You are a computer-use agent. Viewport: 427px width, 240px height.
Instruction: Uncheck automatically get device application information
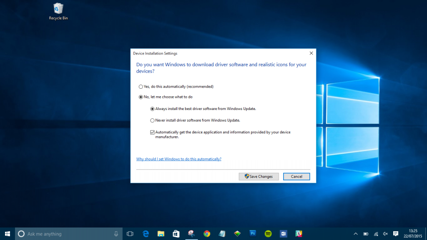click(153, 132)
